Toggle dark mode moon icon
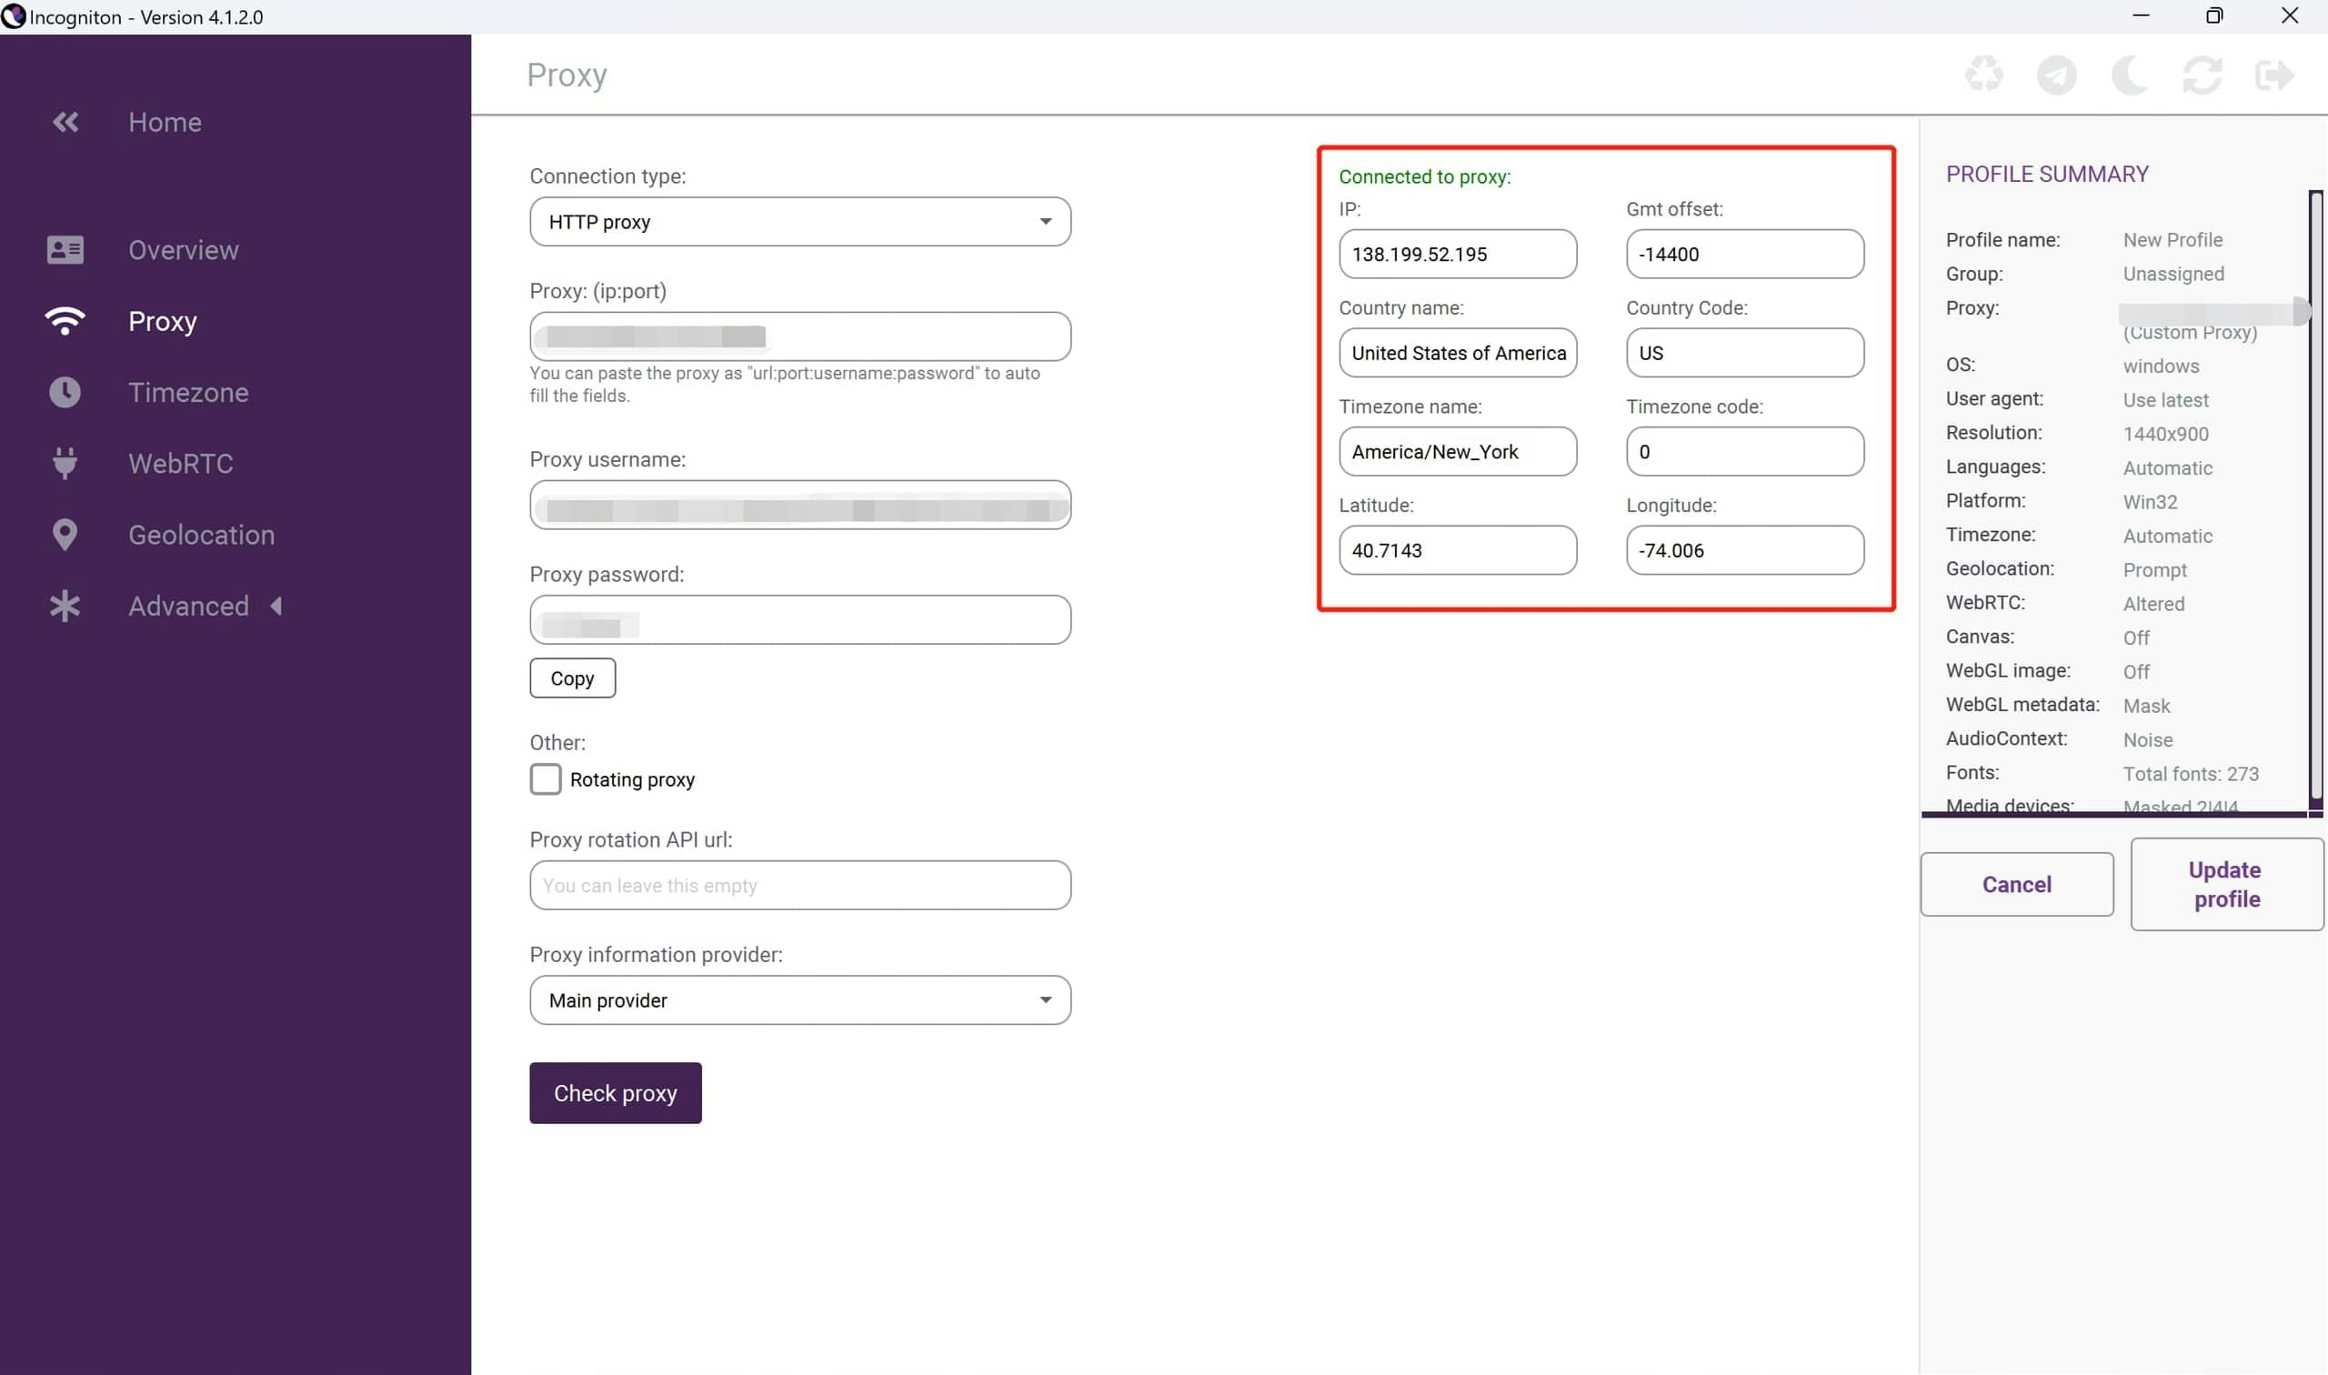Screen dimensions: 2328x1375 point(2129,75)
